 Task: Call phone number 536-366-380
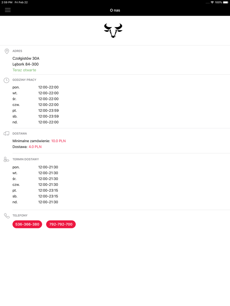(x=27, y=224)
